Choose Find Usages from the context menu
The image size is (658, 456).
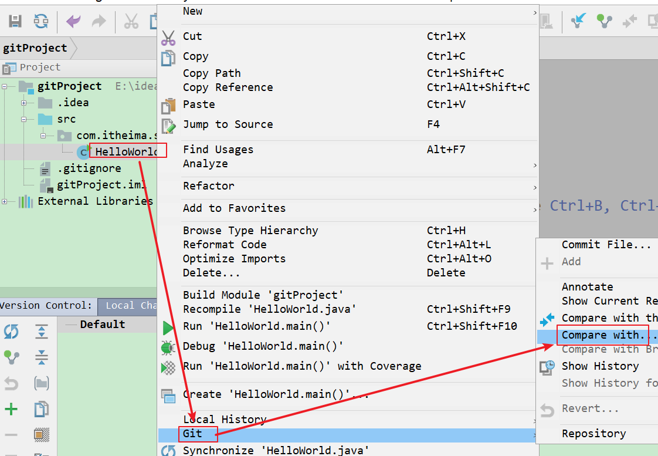coord(218,150)
